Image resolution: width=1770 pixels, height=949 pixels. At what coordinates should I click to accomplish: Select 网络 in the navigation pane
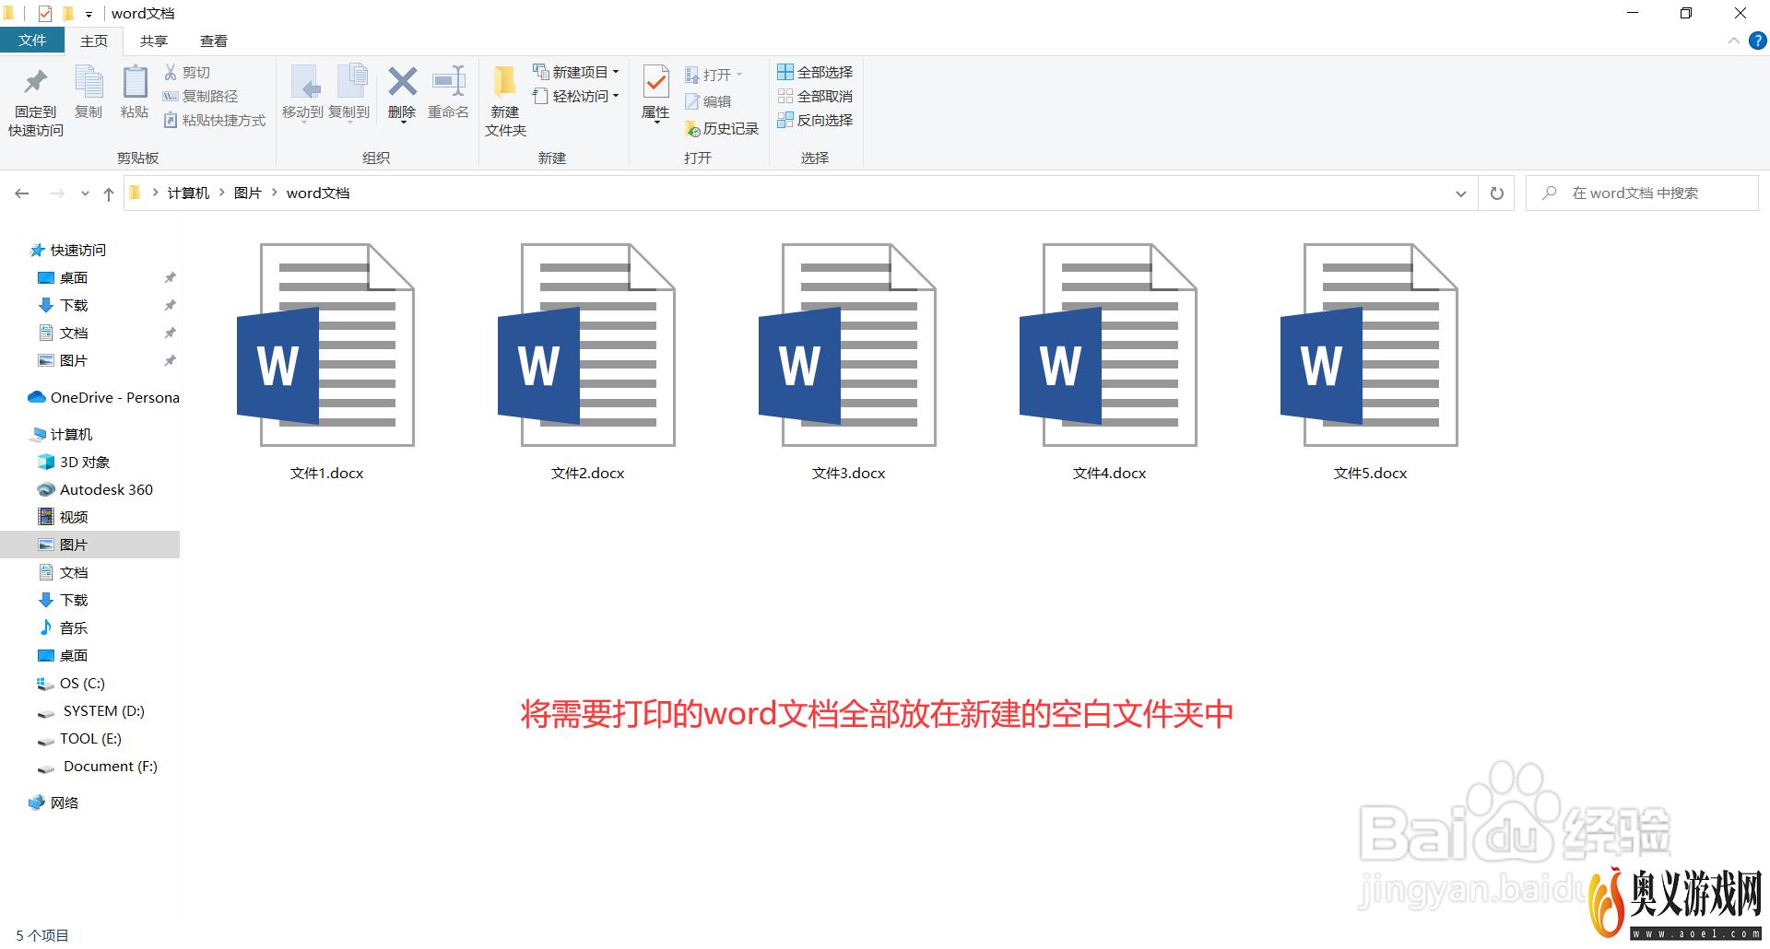coord(53,803)
